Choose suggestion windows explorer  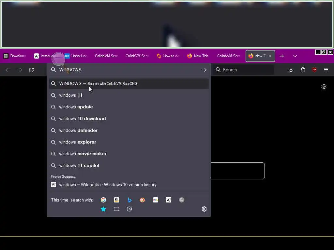click(x=129, y=142)
